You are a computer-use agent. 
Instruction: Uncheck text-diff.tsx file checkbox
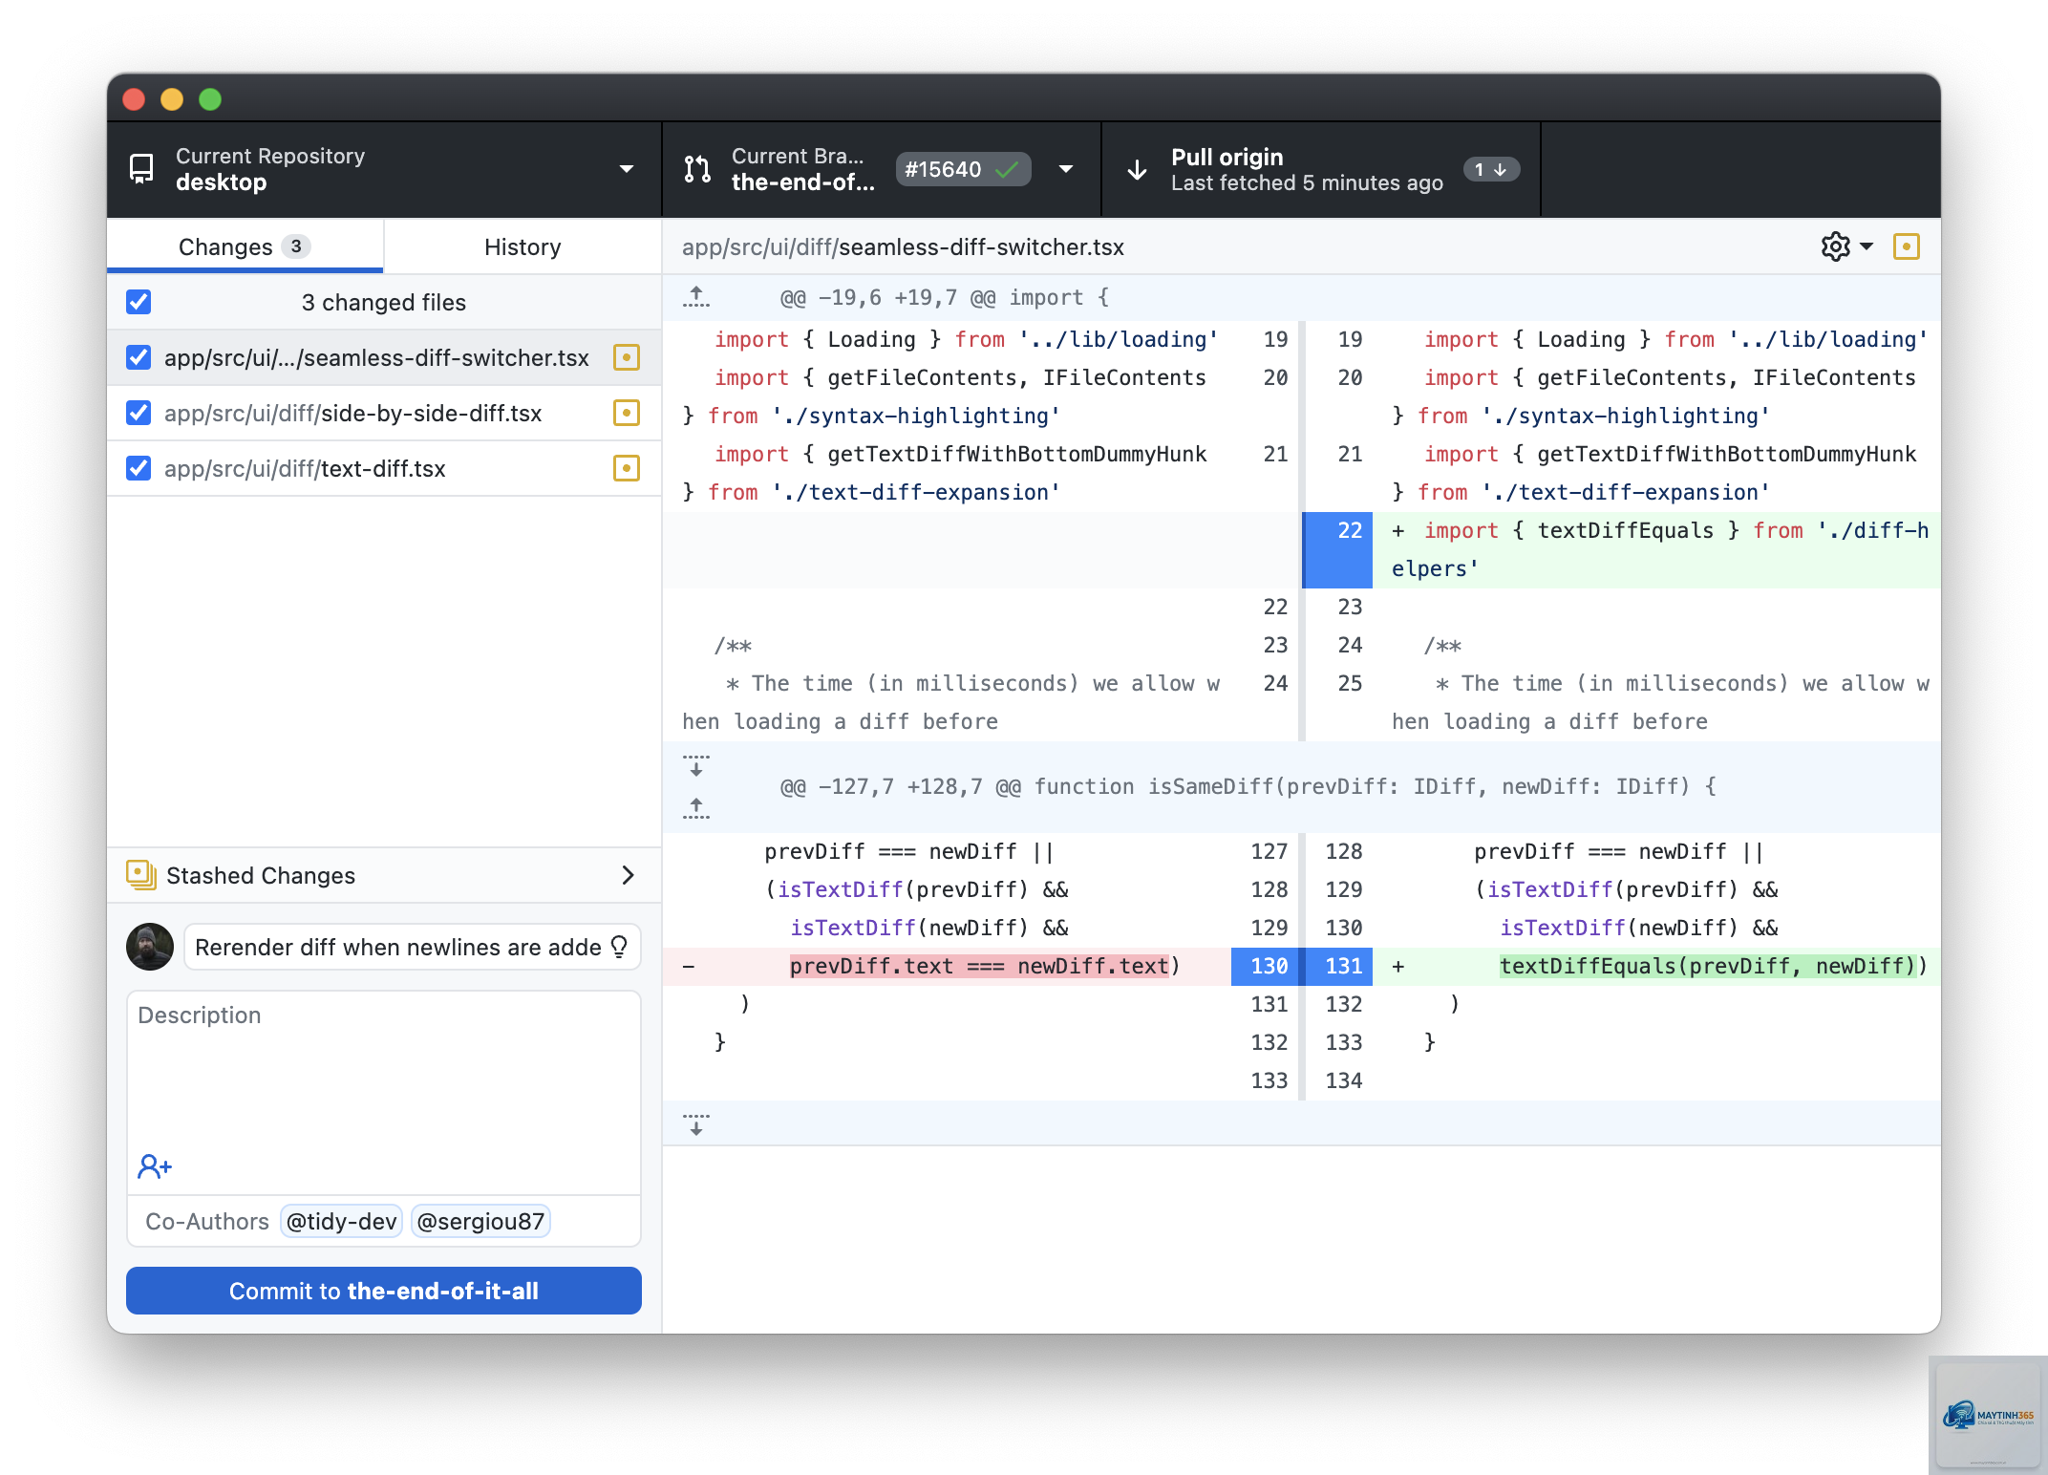139,468
